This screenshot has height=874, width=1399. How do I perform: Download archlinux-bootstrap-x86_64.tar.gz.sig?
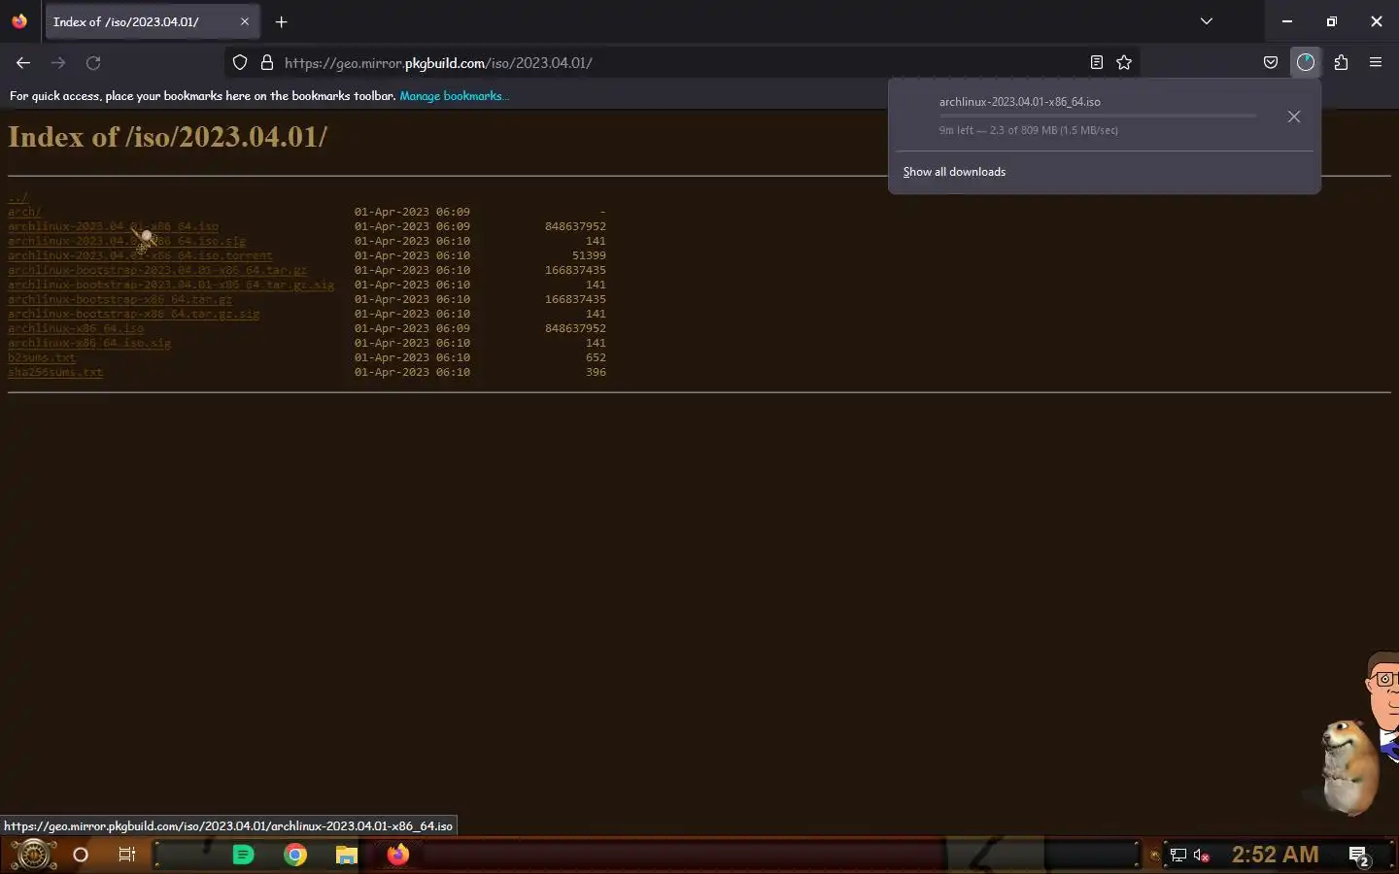(134, 314)
